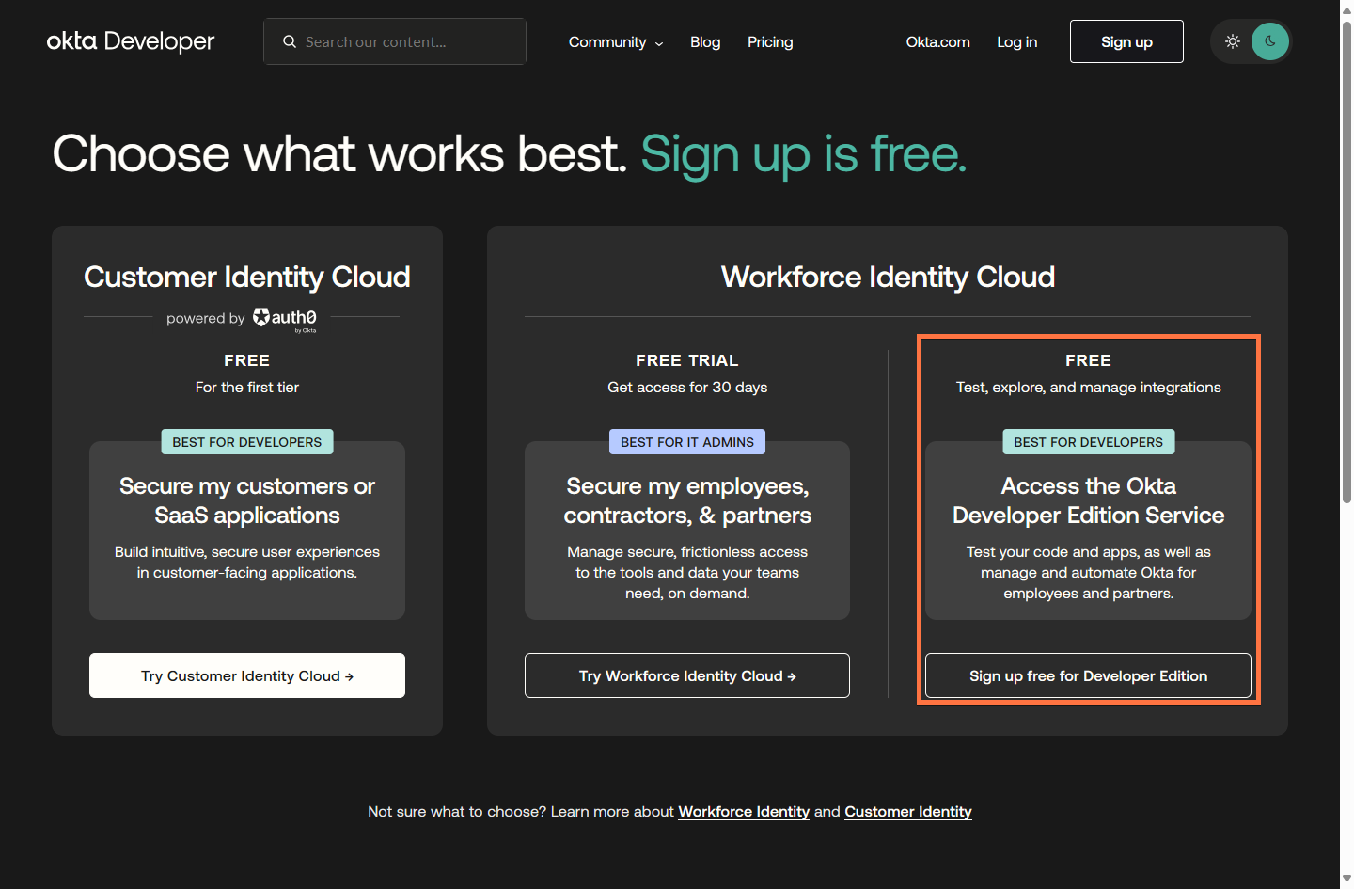
Task: Click the Workforce Identity Cloud heading
Action: point(888,277)
